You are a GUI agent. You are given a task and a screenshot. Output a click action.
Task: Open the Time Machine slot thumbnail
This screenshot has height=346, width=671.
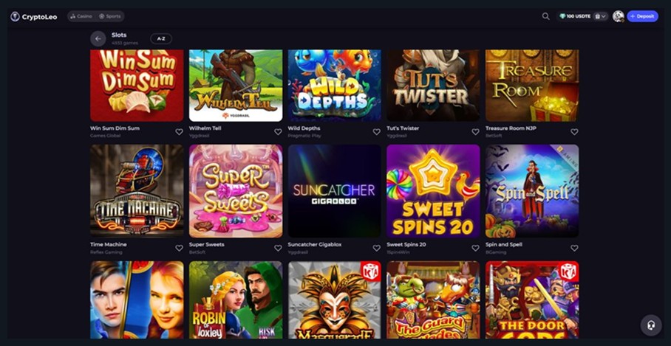[x=137, y=191]
